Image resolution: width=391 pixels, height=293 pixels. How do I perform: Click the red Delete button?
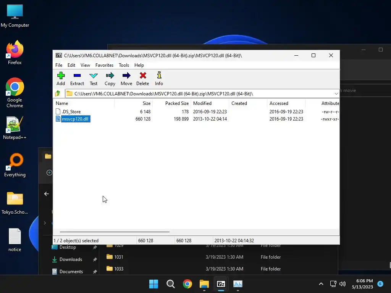tap(143, 79)
